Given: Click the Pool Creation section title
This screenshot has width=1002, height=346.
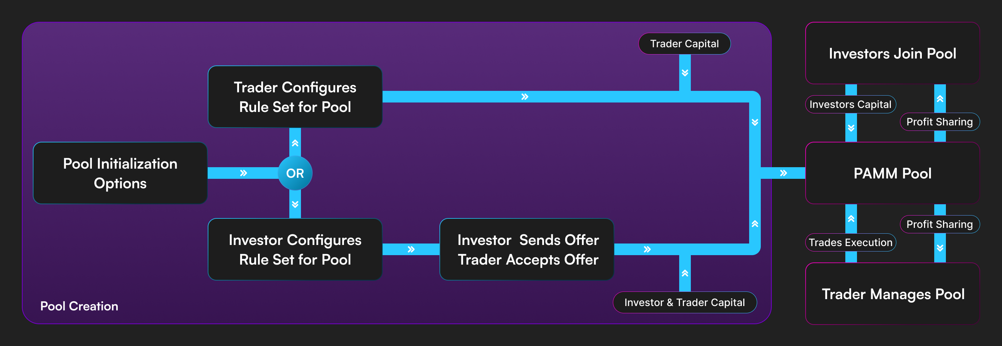Looking at the screenshot, I should (x=79, y=306).
